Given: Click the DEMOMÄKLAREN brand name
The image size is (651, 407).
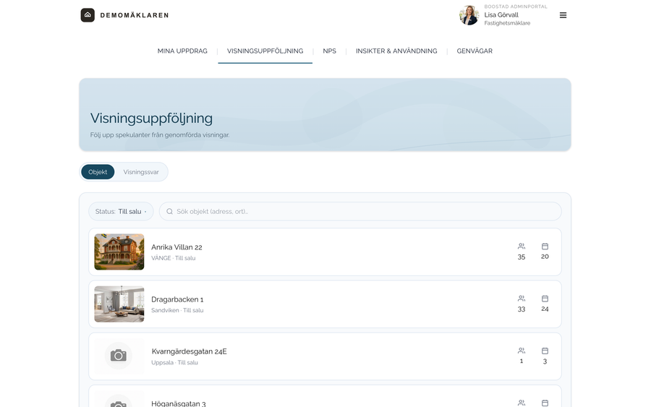Looking at the screenshot, I should click(x=135, y=15).
